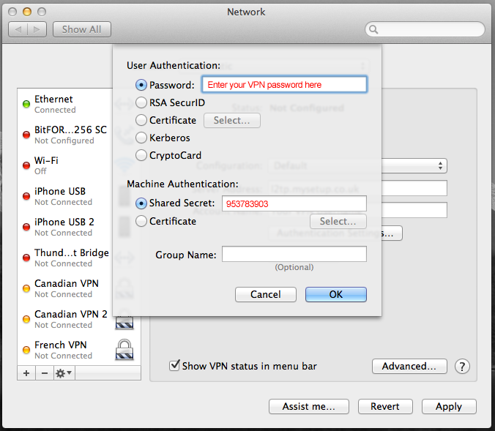Image resolution: width=495 pixels, height=431 pixels.
Task: Click Select next to machine Certificate
Action: point(338,221)
